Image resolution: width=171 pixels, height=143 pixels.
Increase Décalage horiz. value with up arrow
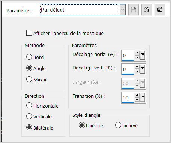click(137, 53)
